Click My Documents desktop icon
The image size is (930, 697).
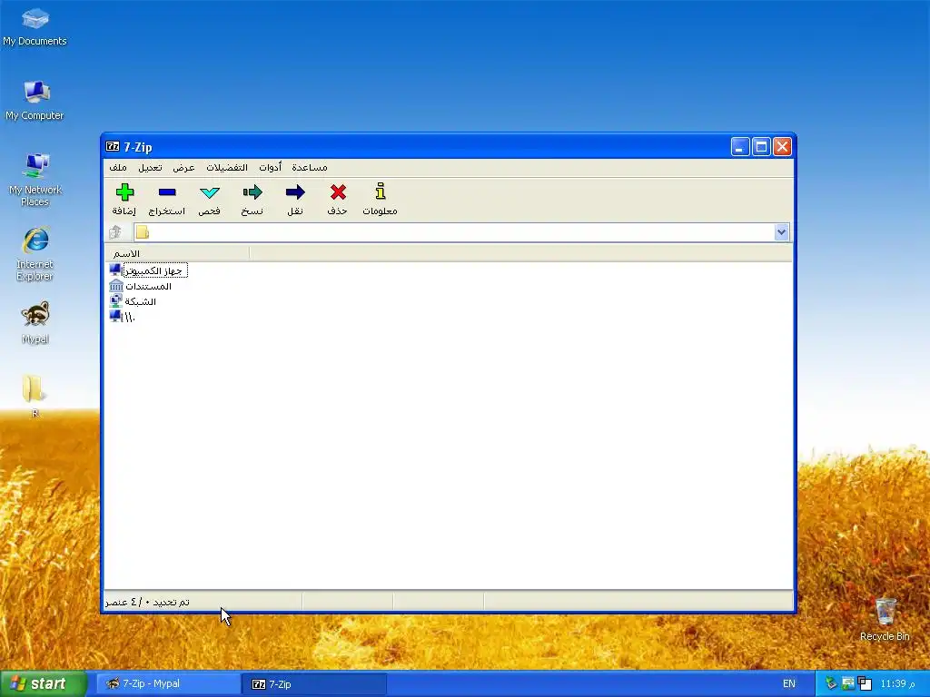(35, 27)
